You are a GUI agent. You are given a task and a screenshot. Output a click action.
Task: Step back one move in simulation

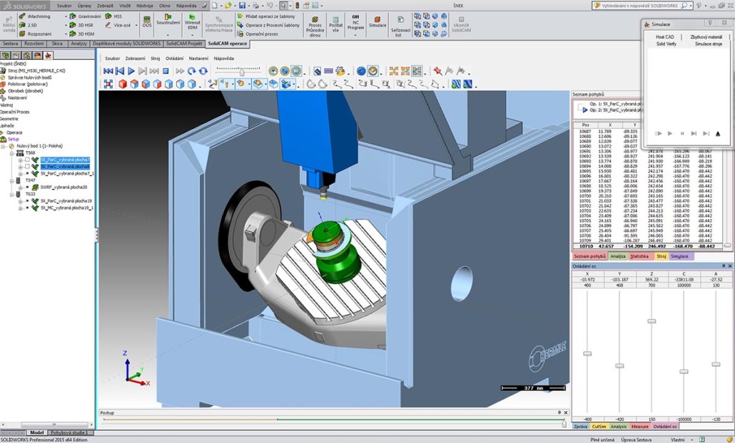click(120, 71)
